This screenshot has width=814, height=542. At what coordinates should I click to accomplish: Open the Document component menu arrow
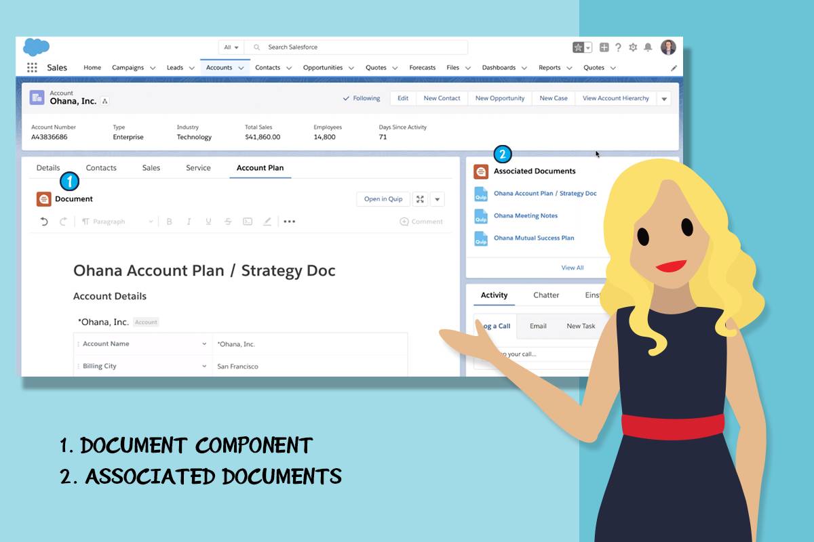pyautogui.click(x=438, y=199)
